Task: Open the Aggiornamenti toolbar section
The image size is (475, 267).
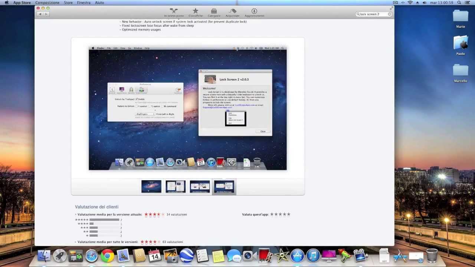Action: pyautogui.click(x=254, y=13)
